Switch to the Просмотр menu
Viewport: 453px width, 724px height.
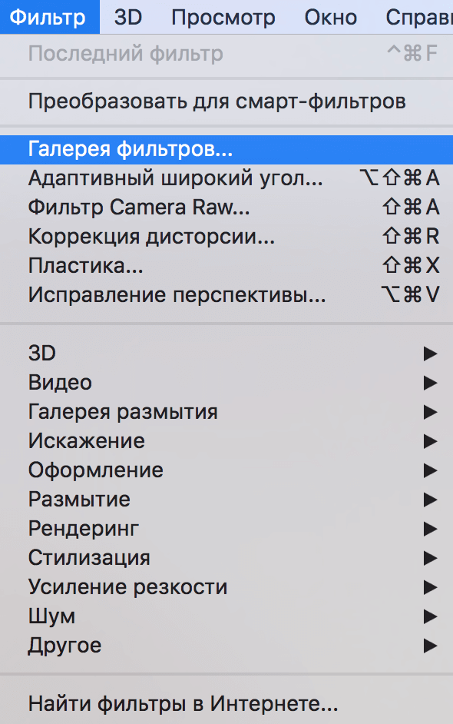223,17
